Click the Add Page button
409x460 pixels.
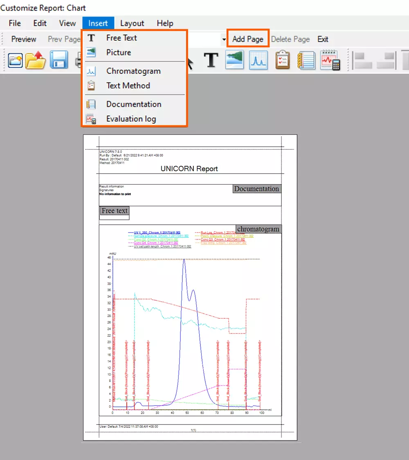248,39
